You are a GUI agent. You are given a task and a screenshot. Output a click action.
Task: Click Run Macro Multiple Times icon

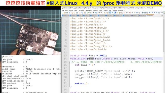click(137, 13)
